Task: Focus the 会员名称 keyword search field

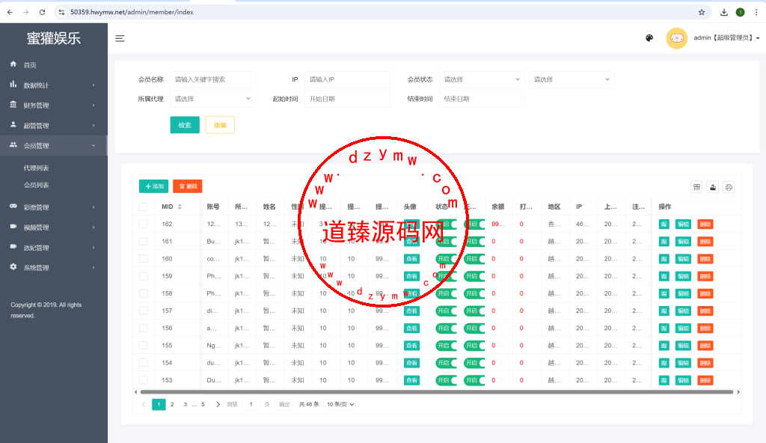Action: 212,79
